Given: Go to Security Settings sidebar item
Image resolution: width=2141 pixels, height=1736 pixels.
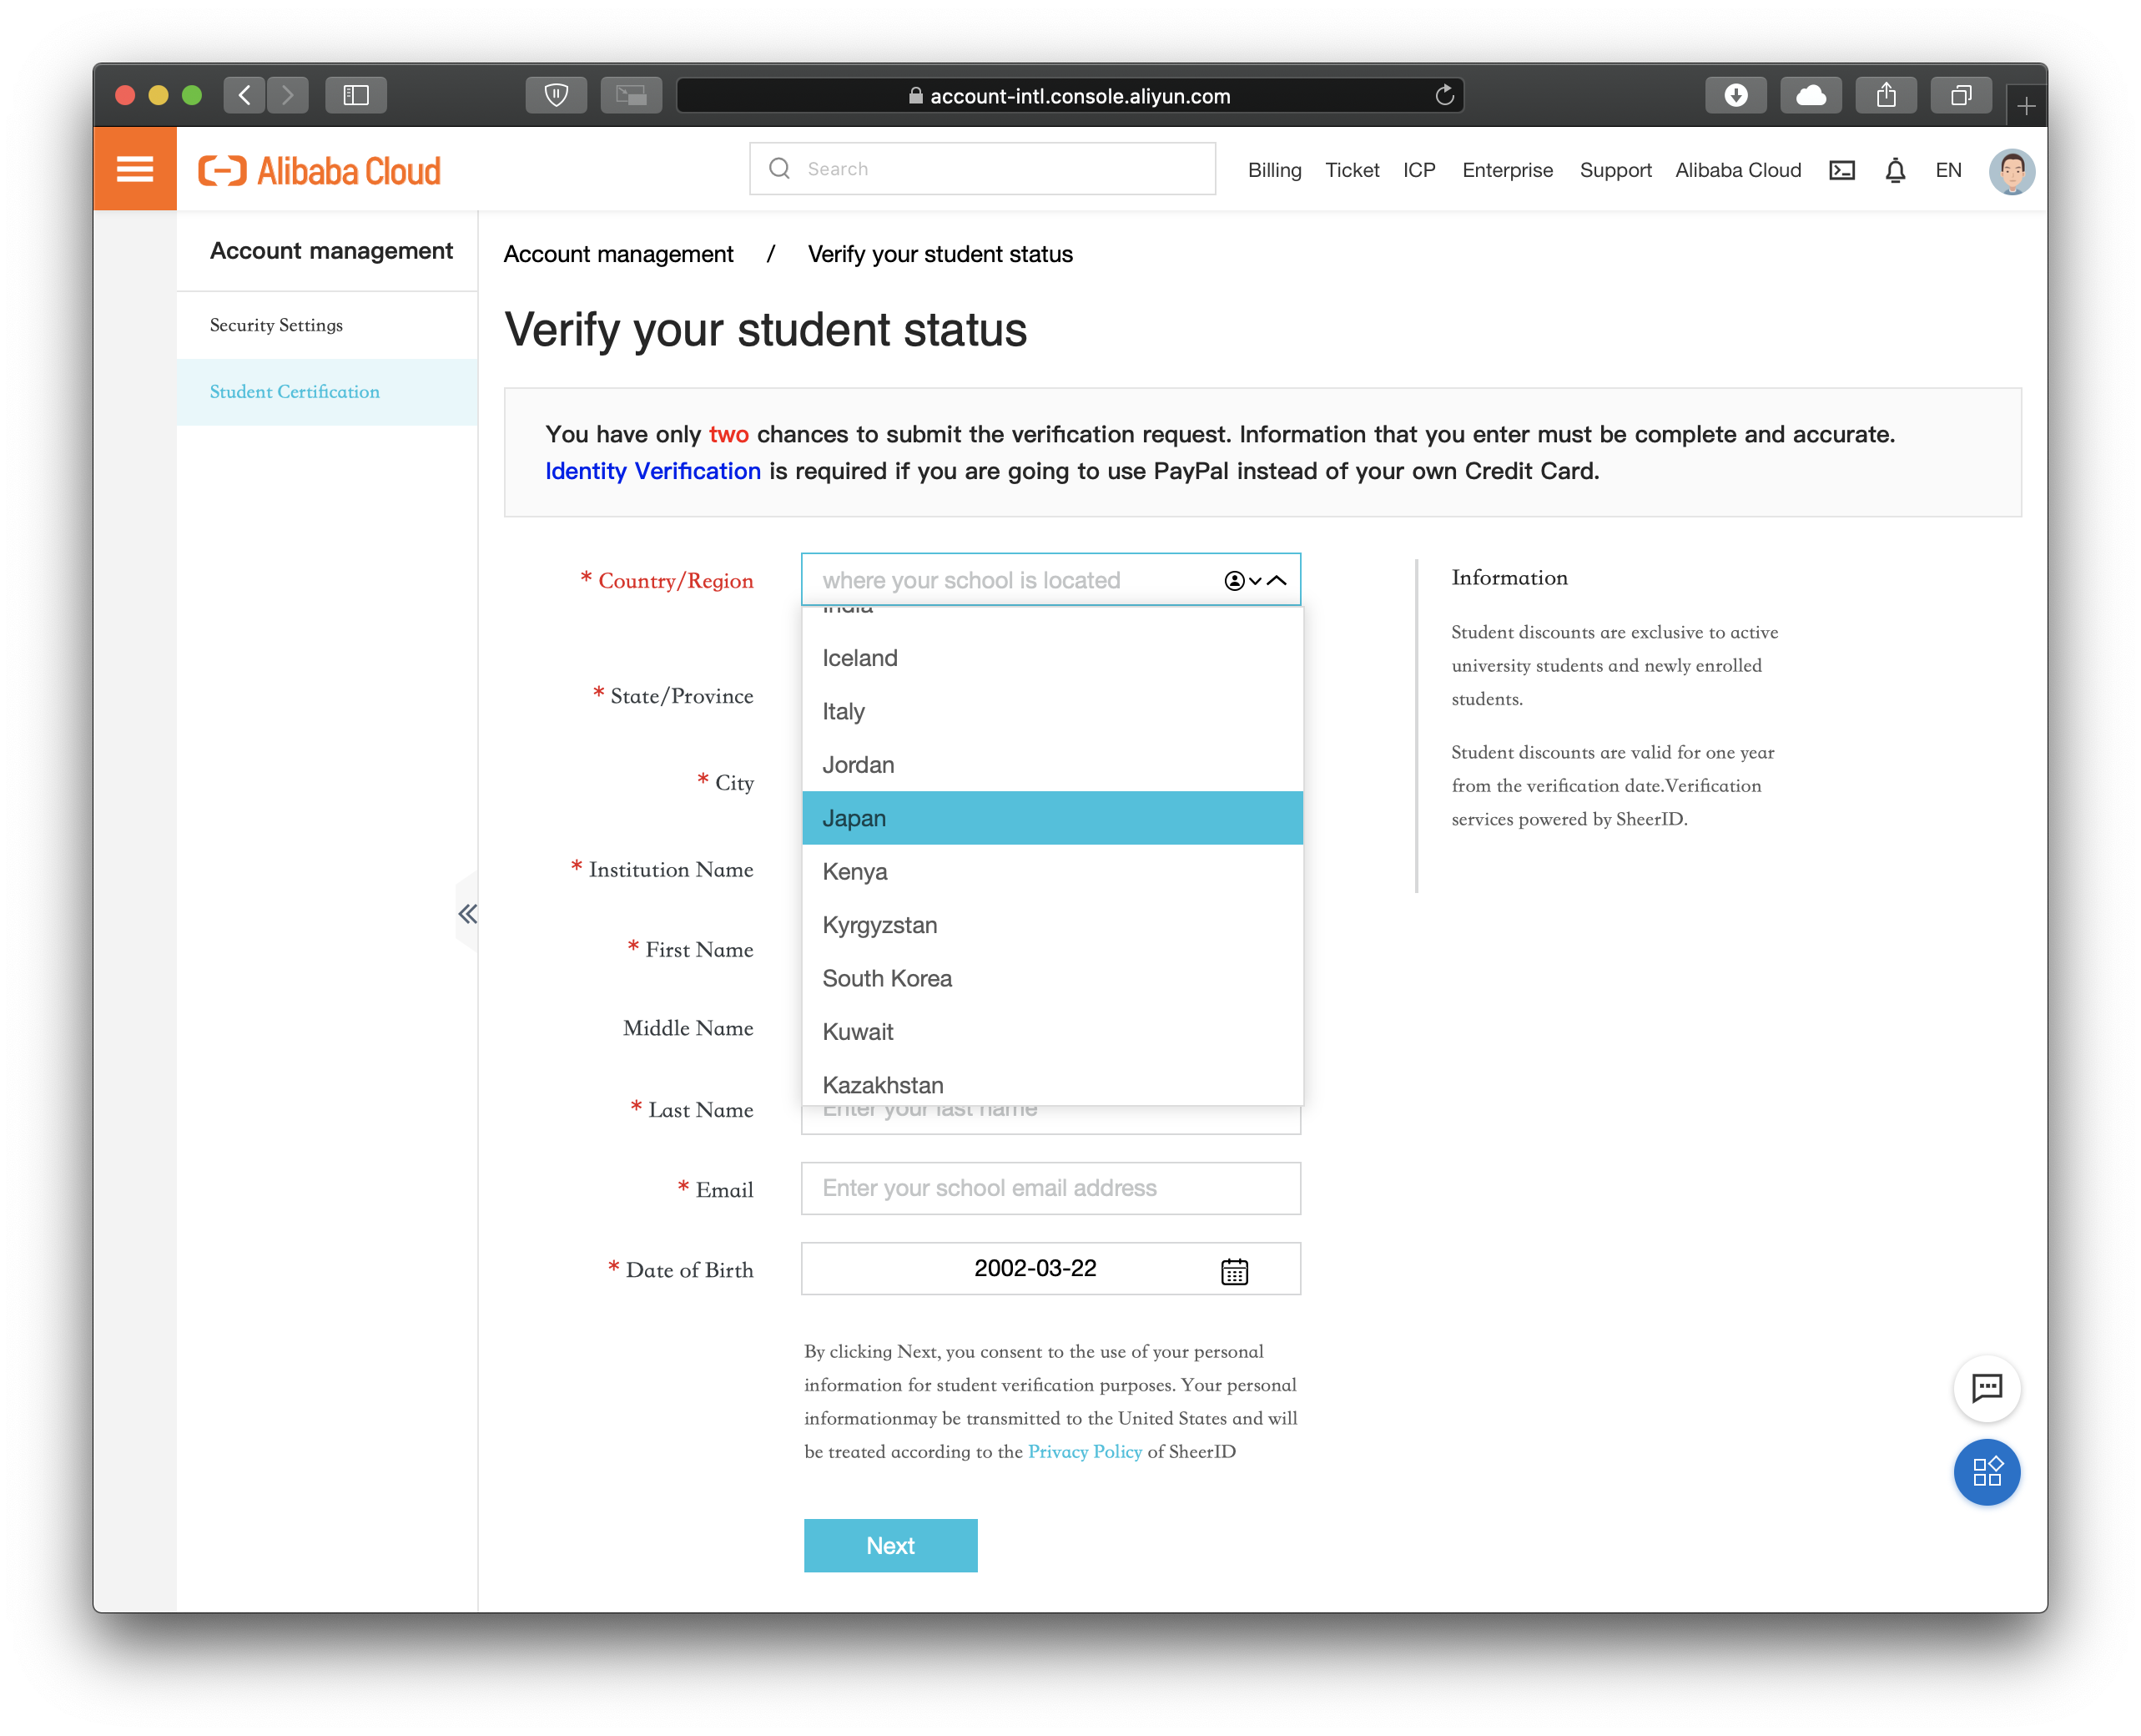Looking at the screenshot, I should pyautogui.click(x=276, y=325).
